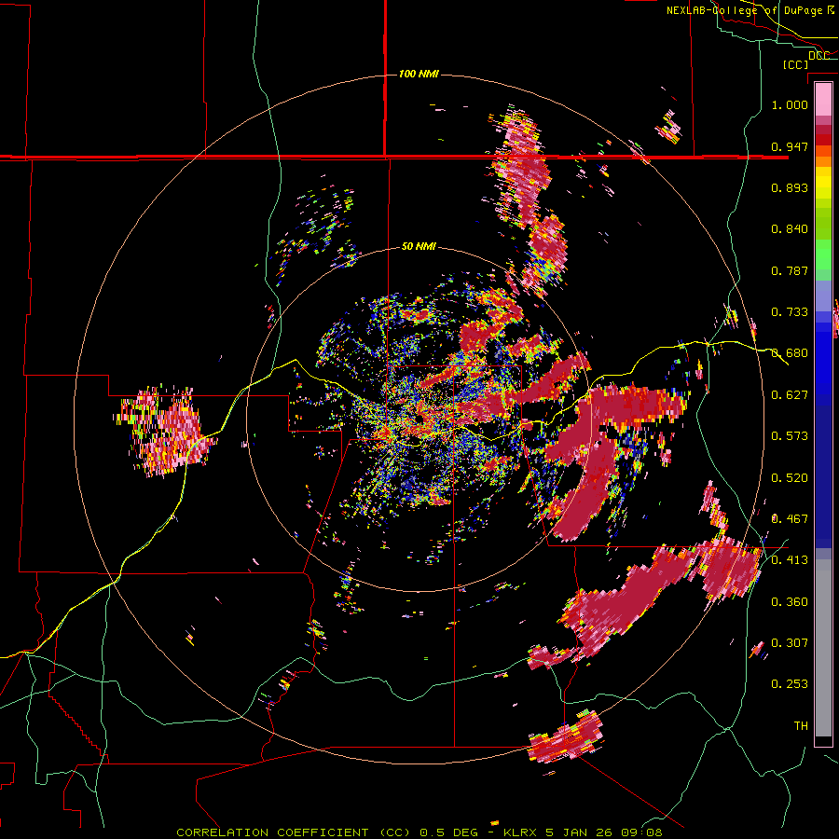Click the 0.840 scale value
This screenshot has height=839, width=839.
[790, 229]
